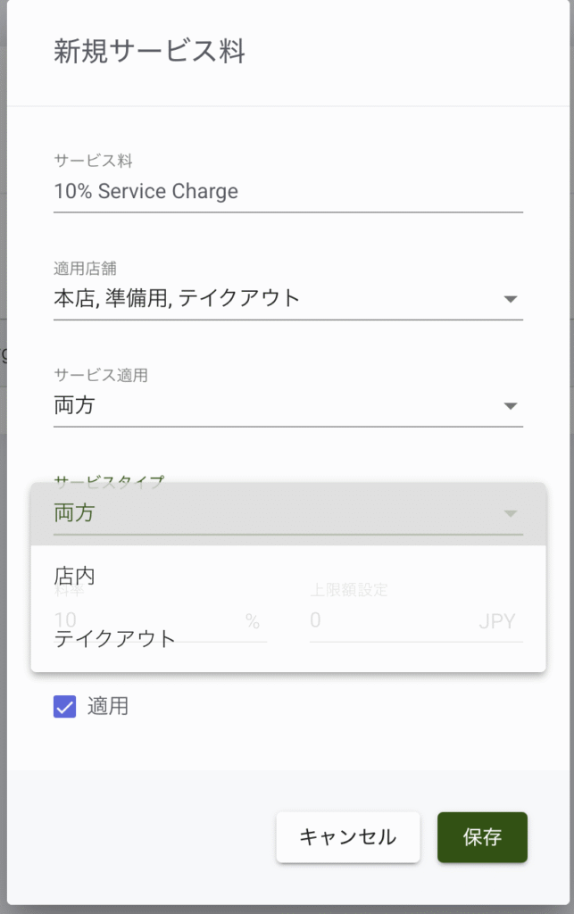Click the 新規サービス料 dialog title

pos(149,52)
